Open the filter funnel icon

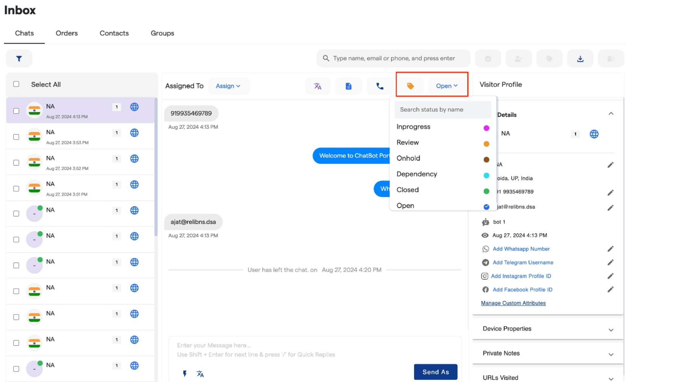click(x=19, y=58)
